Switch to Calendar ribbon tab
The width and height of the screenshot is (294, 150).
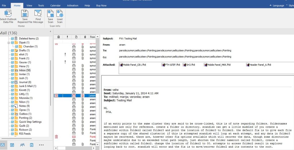[x=55, y=6]
